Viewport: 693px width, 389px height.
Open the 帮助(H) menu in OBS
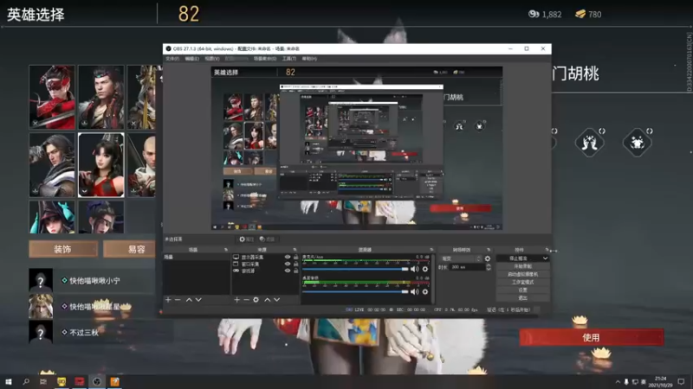(x=309, y=59)
